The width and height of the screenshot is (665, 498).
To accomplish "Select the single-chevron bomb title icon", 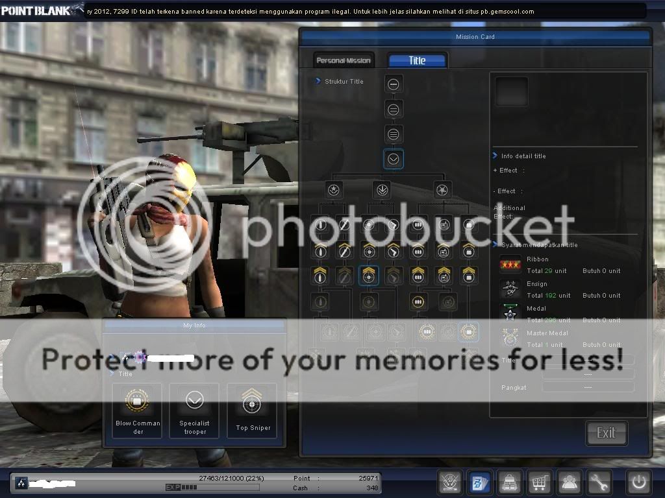I will click(x=469, y=251).
